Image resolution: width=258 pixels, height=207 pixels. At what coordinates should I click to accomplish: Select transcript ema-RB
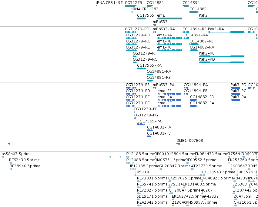click(x=164, y=41)
